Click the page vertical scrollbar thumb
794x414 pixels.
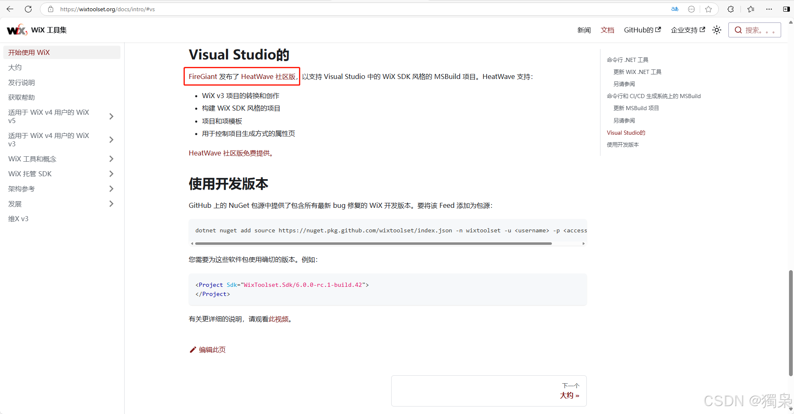(x=791, y=323)
